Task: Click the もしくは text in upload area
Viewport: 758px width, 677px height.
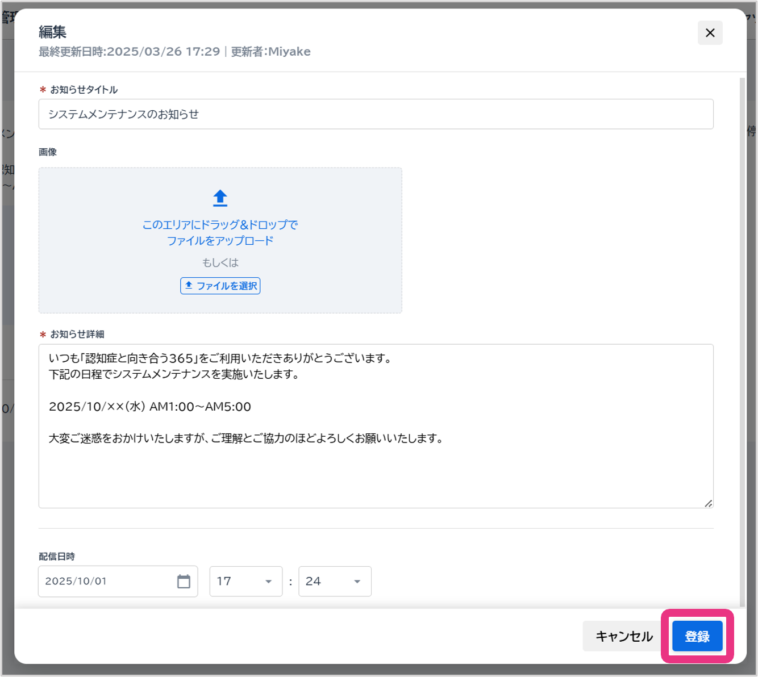Action: (x=220, y=262)
